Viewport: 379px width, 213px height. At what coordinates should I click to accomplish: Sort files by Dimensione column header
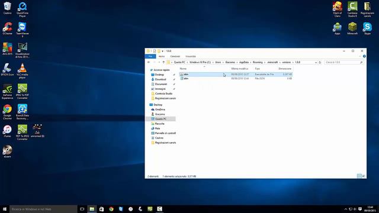click(x=285, y=69)
